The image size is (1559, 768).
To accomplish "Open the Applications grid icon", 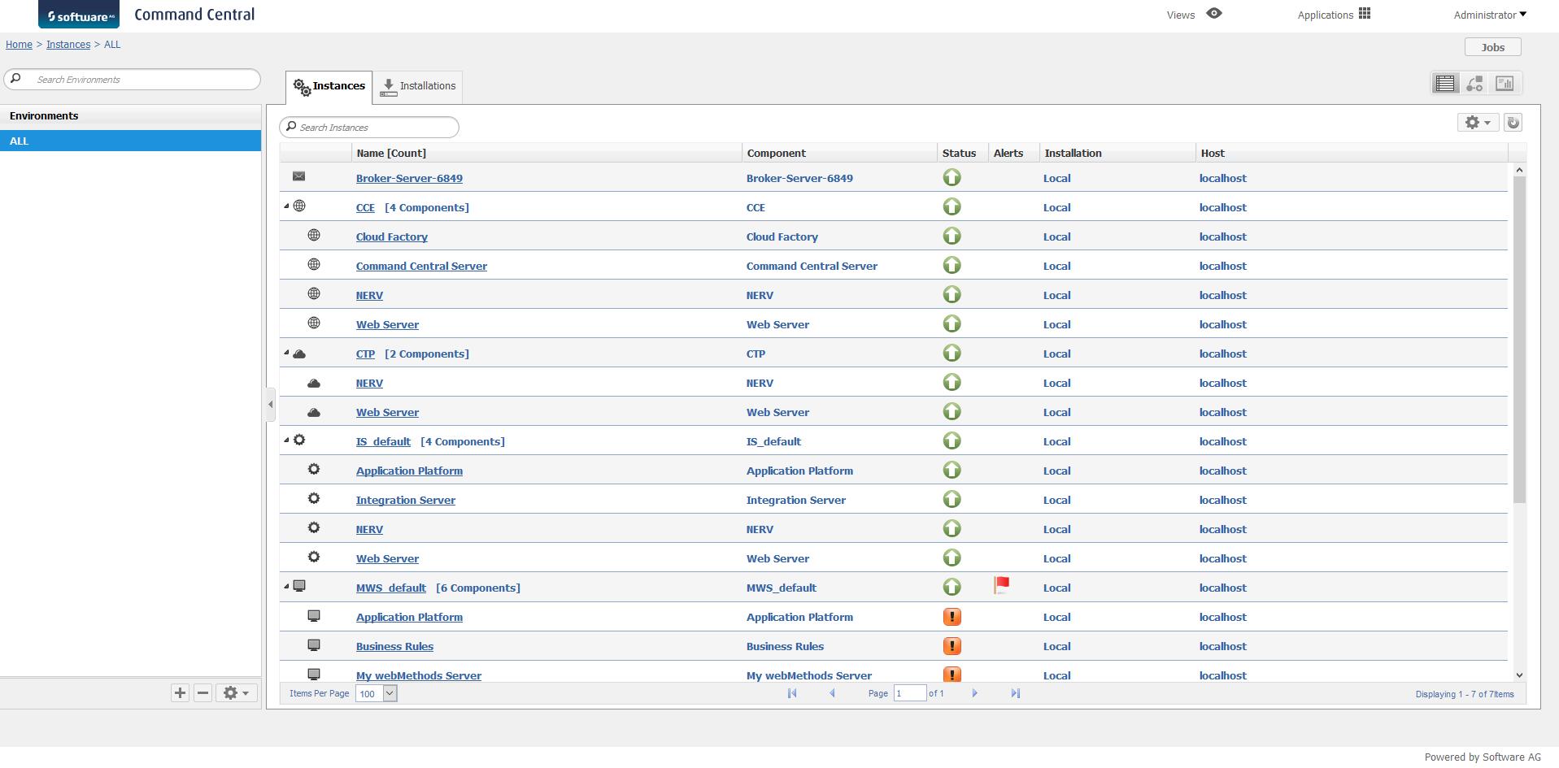I will (x=1365, y=14).
